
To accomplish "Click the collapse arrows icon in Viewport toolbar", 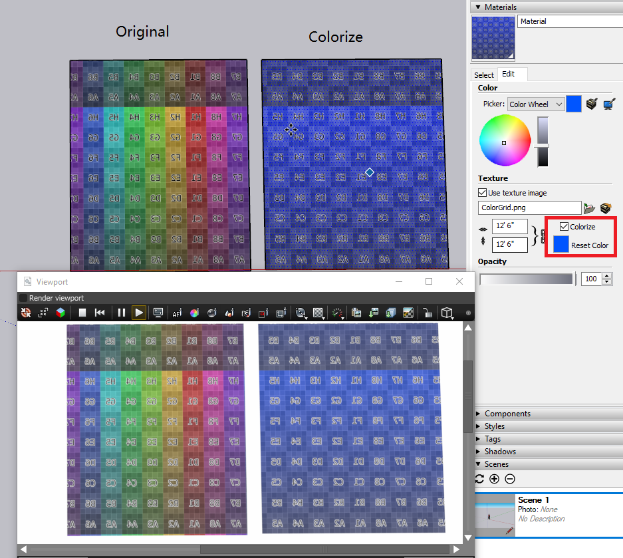I will point(43,313).
